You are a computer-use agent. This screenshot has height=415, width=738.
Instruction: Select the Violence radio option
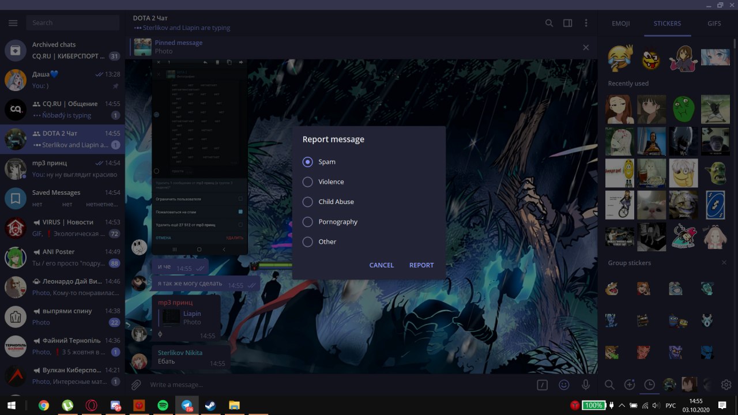(x=308, y=182)
